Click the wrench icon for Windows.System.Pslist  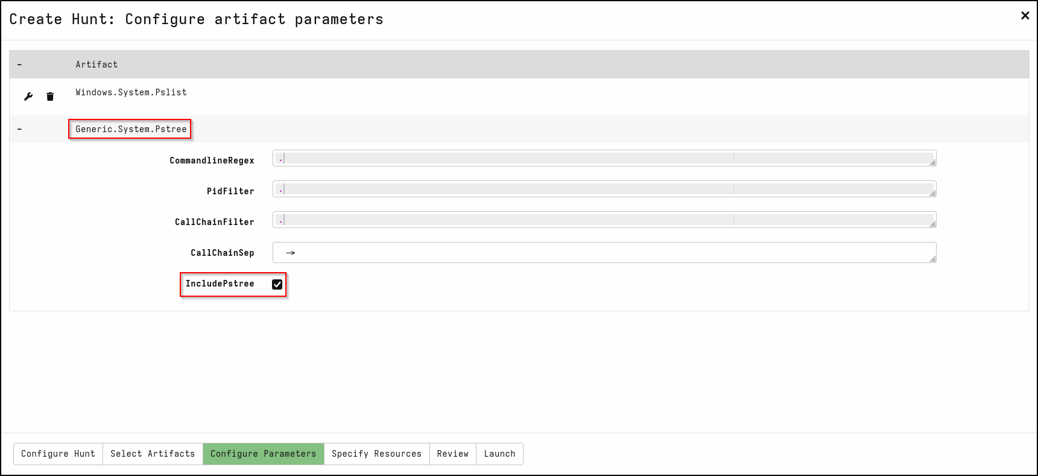pos(28,97)
